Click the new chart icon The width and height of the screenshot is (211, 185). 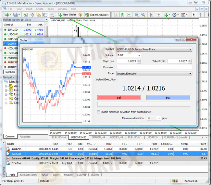(6, 15)
